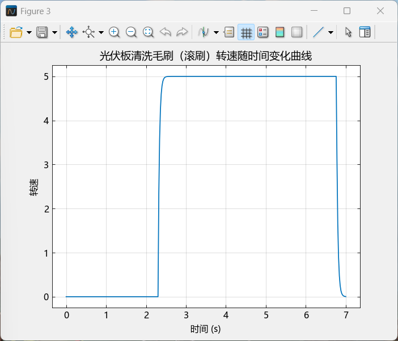Close the Figure 3 window
Image resolution: width=398 pixels, height=341 pixels.
point(380,11)
